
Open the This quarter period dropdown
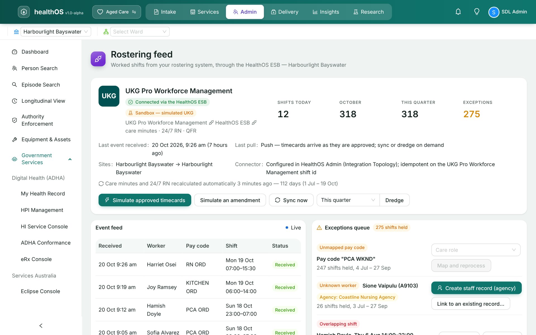(x=348, y=200)
